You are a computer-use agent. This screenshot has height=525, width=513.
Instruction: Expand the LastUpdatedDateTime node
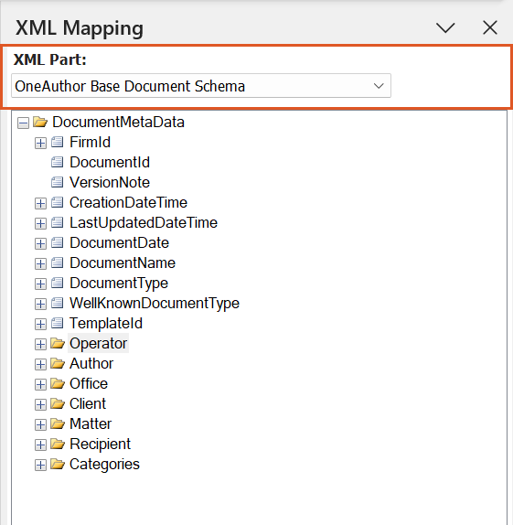tap(40, 223)
